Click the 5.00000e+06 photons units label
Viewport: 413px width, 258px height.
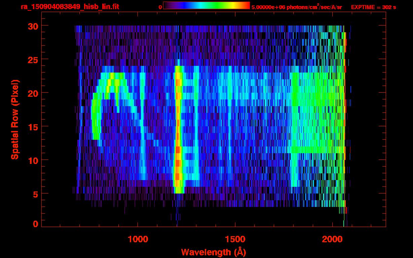297,7
